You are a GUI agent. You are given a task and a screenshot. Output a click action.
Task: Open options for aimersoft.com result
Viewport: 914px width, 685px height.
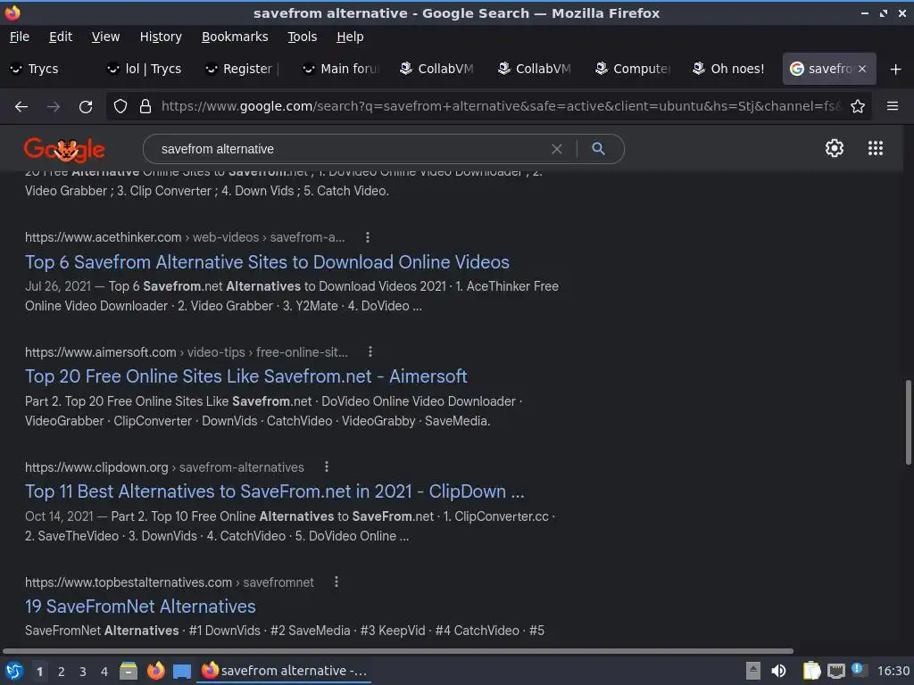[370, 351]
